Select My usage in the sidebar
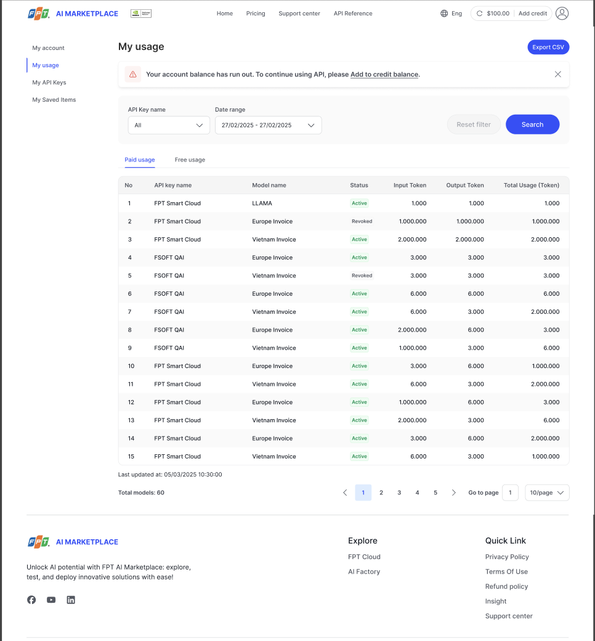 [46, 65]
